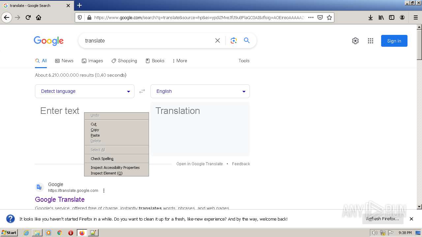Click the tracking protection shield icon

(x=80, y=18)
